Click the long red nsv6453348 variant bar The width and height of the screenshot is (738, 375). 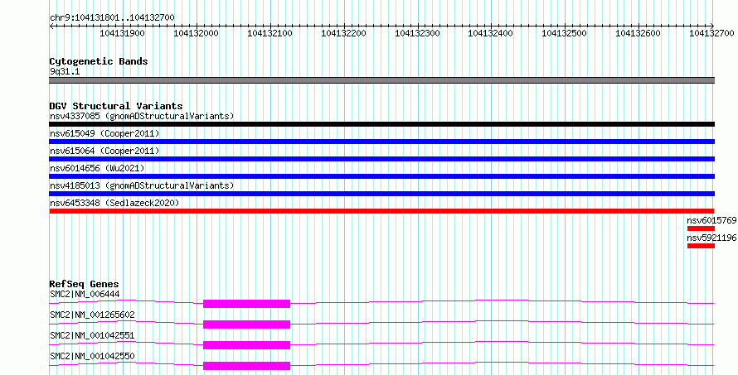pyautogui.click(x=381, y=211)
